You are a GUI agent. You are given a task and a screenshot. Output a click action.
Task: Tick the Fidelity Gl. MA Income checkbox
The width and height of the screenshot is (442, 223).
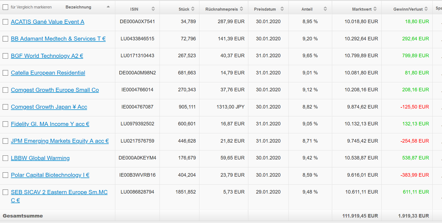(5, 124)
